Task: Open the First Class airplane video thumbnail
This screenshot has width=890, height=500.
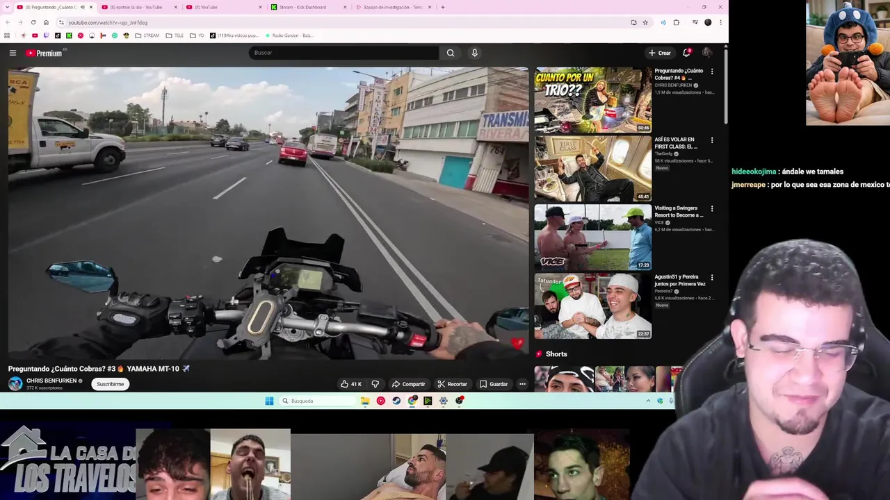Action: click(592, 168)
